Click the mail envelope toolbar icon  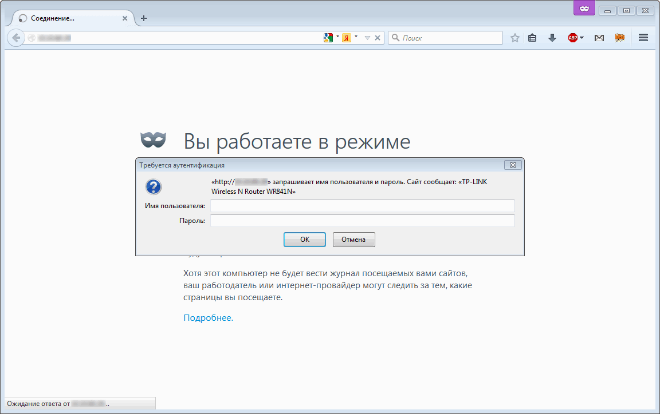tap(599, 38)
